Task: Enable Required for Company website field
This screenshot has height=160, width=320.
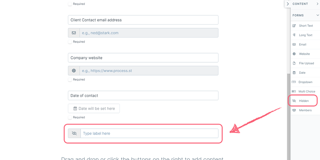Action: [70, 79]
